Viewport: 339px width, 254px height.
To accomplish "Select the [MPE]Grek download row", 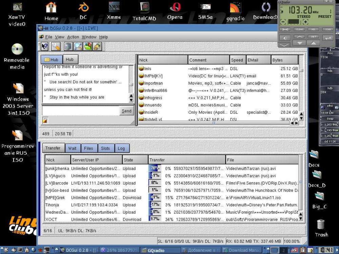I will click(x=172, y=197).
